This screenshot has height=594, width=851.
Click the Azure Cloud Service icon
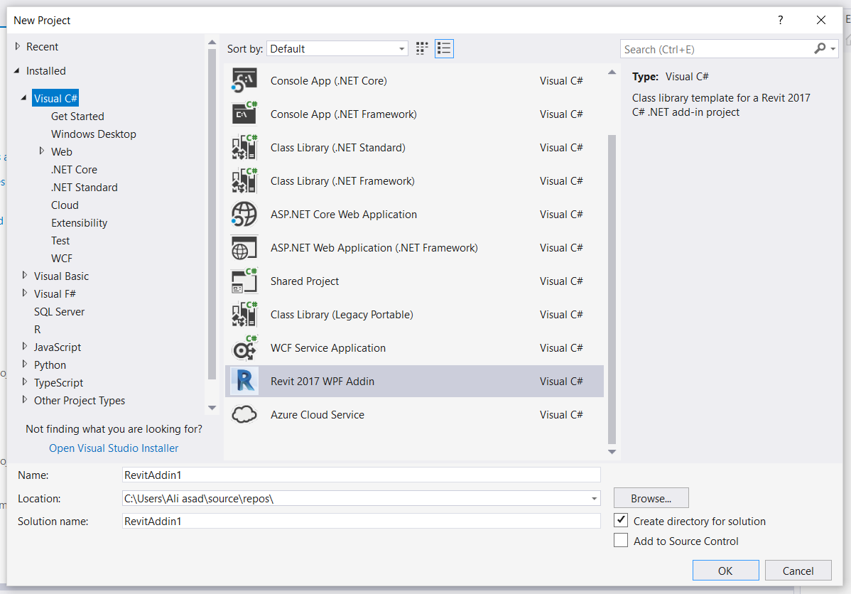point(244,414)
